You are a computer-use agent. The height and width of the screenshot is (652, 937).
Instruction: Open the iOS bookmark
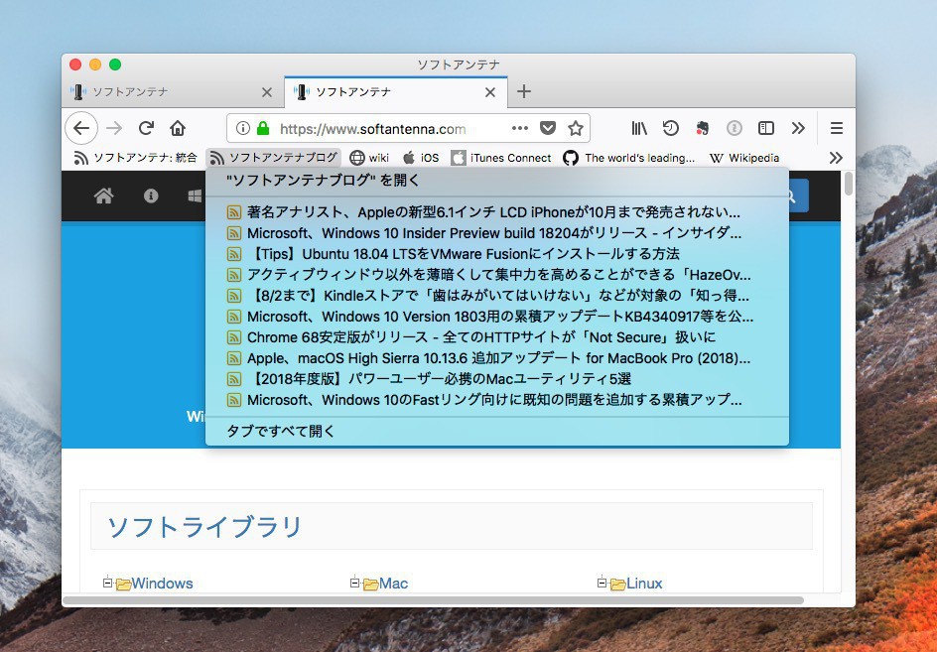tap(421, 158)
